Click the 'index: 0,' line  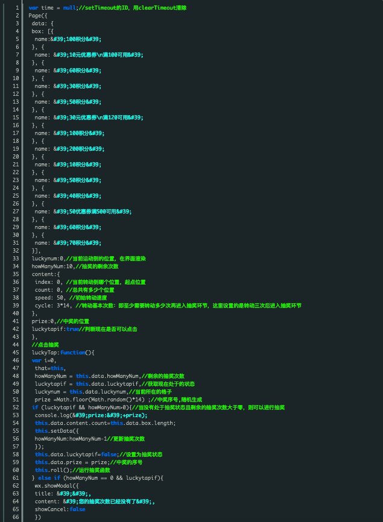(90, 282)
